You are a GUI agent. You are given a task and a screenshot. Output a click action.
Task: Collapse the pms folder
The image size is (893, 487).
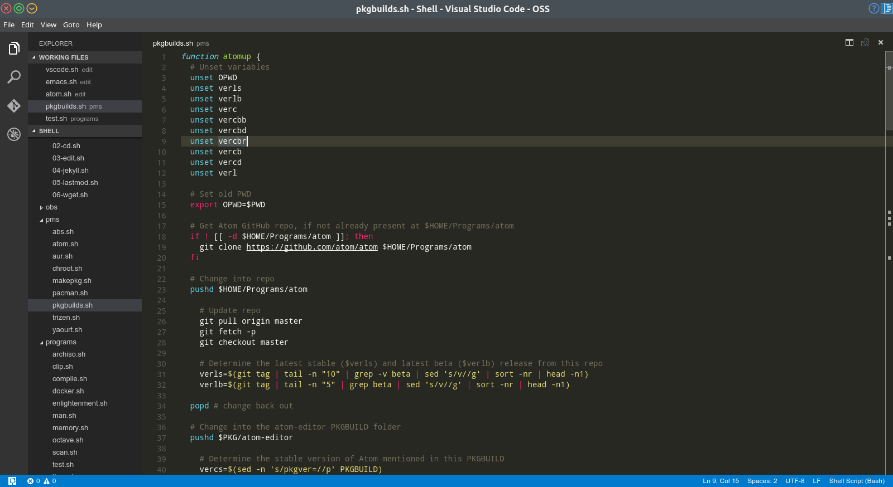click(85, 220)
